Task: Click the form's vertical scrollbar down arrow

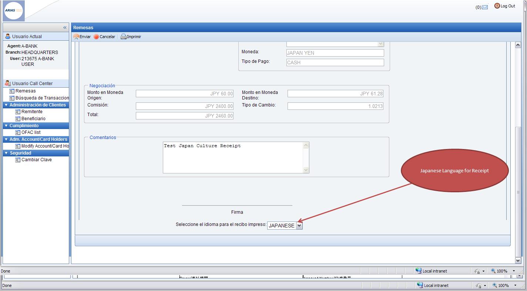Action: pyautogui.click(x=518, y=261)
